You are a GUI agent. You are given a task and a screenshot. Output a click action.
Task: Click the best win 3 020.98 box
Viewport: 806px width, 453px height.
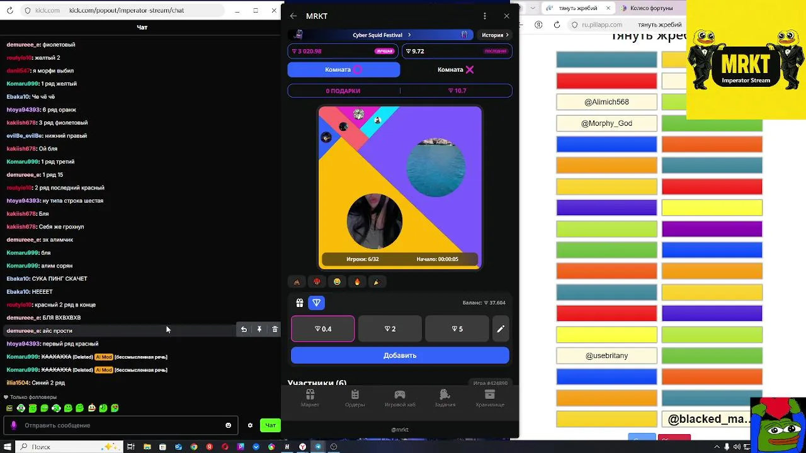click(343, 51)
